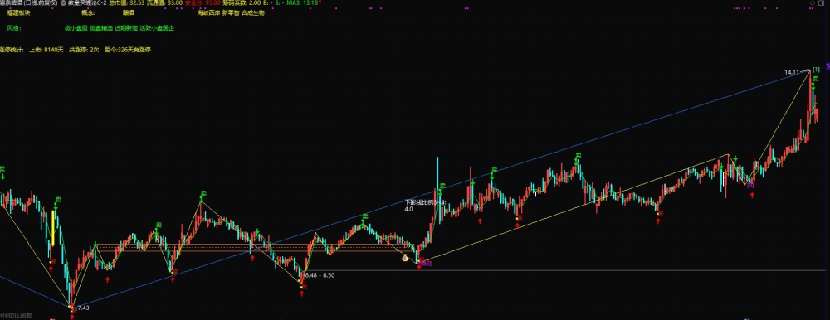Click red buy arrow below 7.43 low
830x320 pixels.
[x=72, y=317]
